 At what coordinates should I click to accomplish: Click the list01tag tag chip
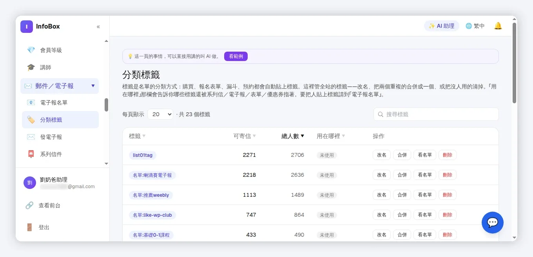pyautogui.click(x=143, y=155)
